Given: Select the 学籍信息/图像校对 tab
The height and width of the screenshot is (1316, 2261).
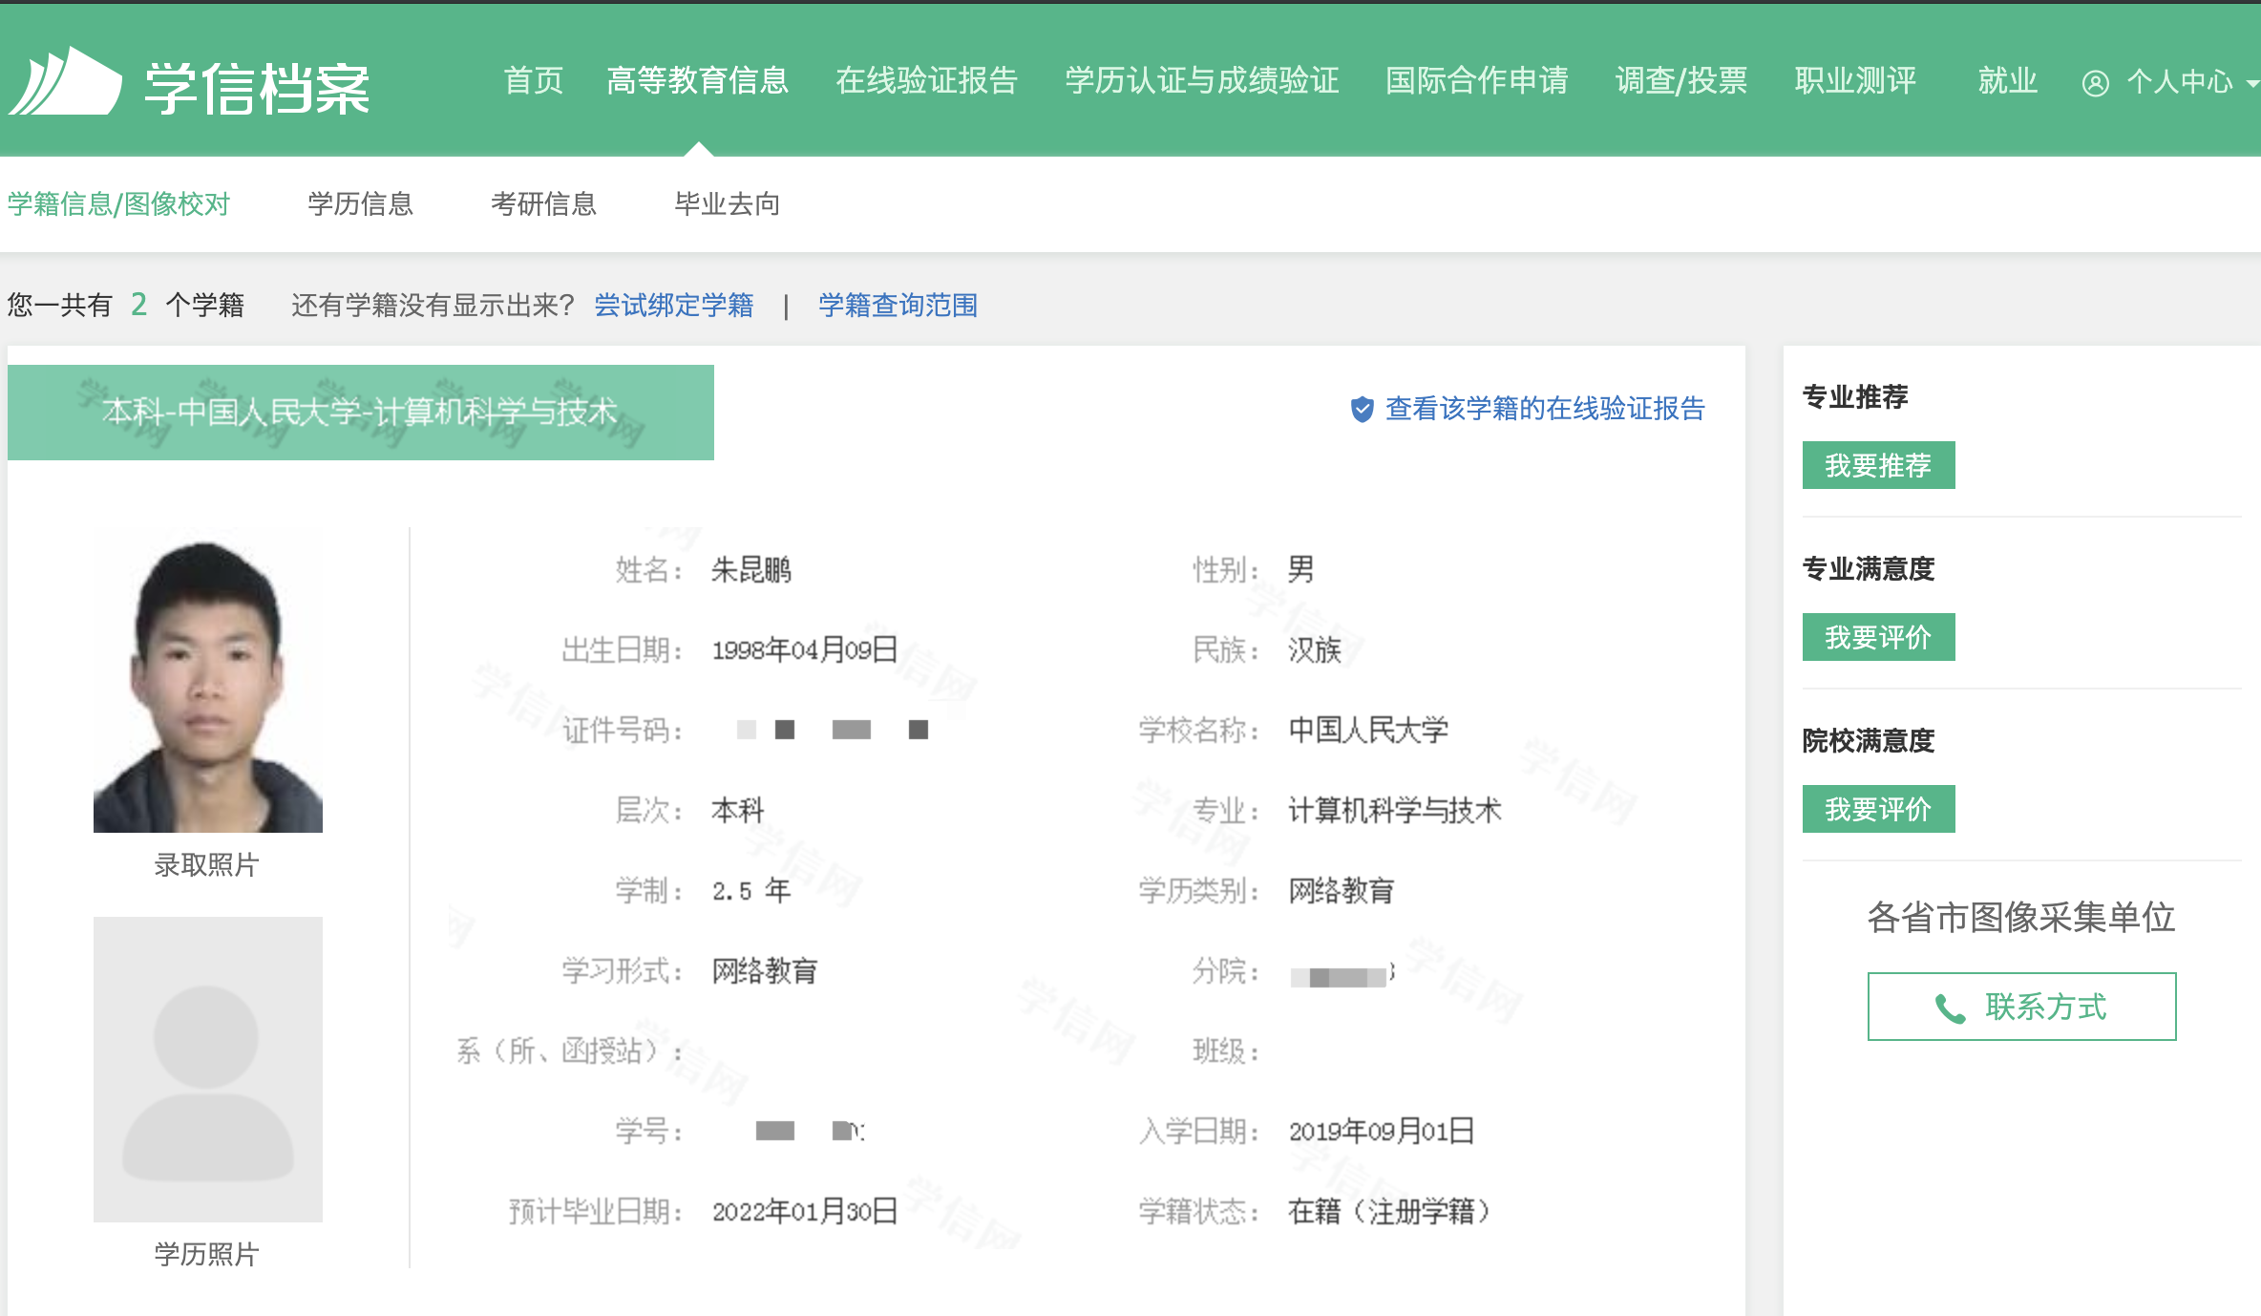Looking at the screenshot, I should [x=119, y=203].
